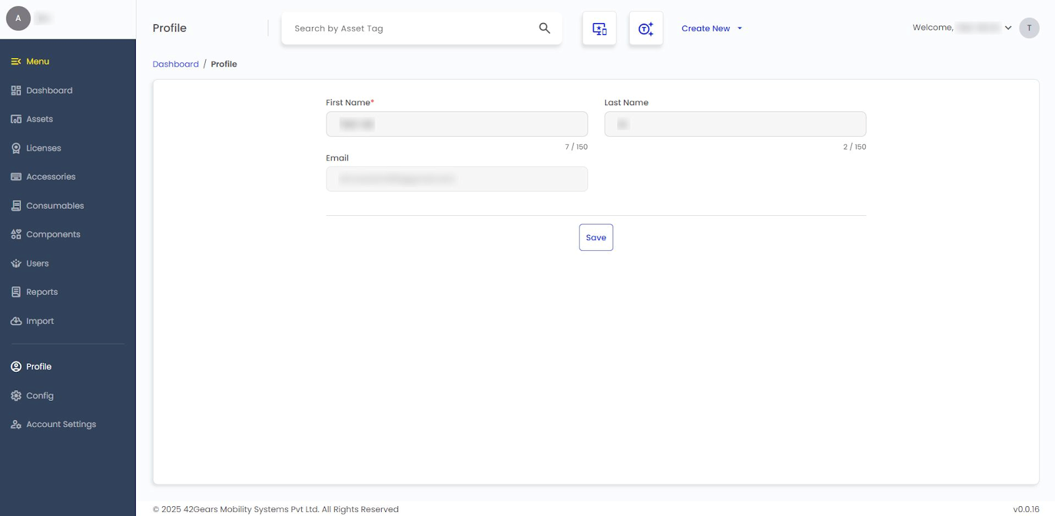Click the monitor scan icon button
Viewport: 1055px width, 516px height.
point(599,28)
